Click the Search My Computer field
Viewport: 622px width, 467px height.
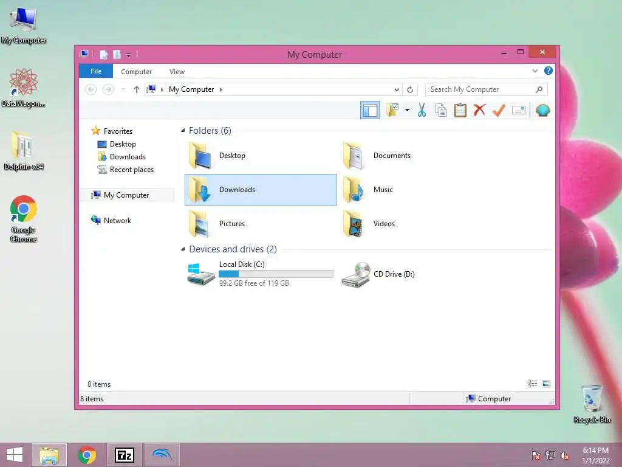pos(486,89)
